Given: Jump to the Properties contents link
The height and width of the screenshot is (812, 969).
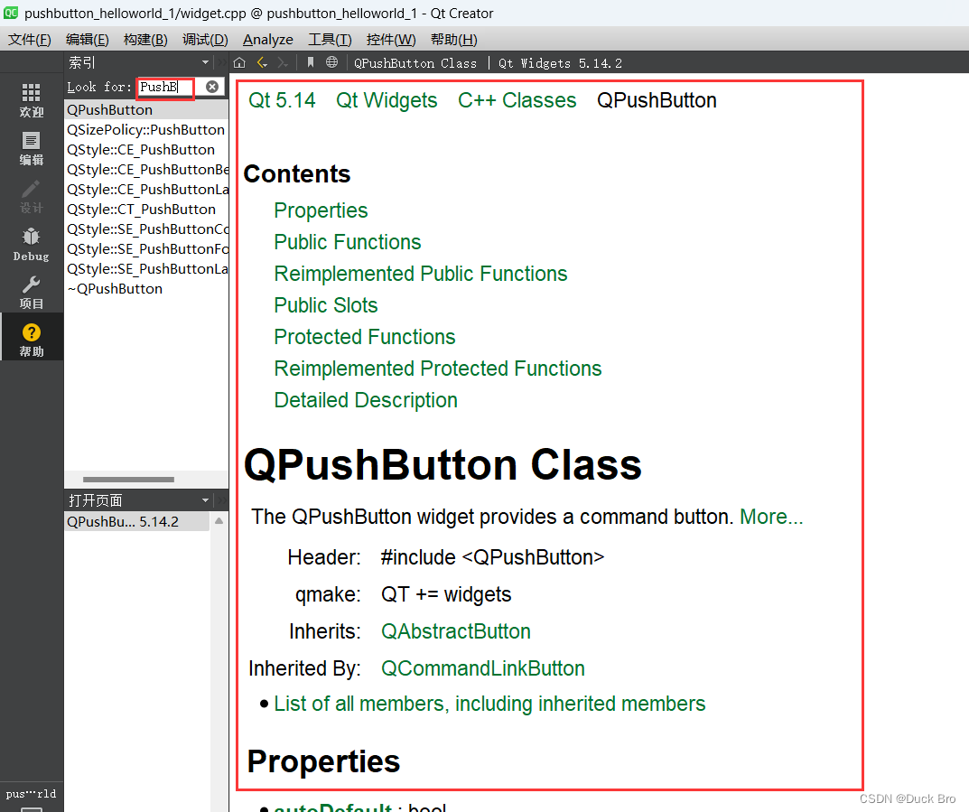Looking at the screenshot, I should [x=321, y=210].
